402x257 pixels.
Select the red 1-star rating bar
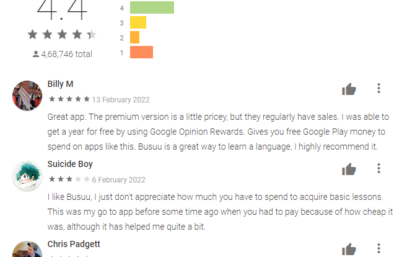141,52
